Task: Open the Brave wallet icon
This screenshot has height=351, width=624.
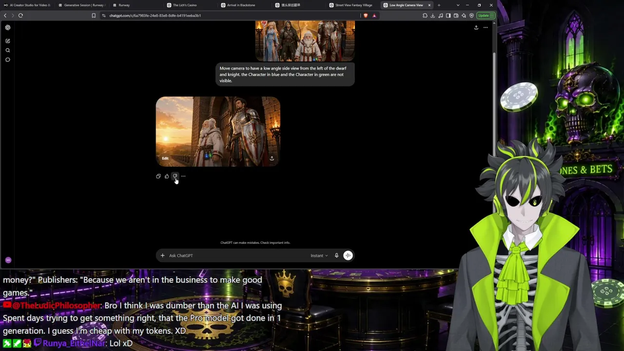Action: [x=456, y=16]
